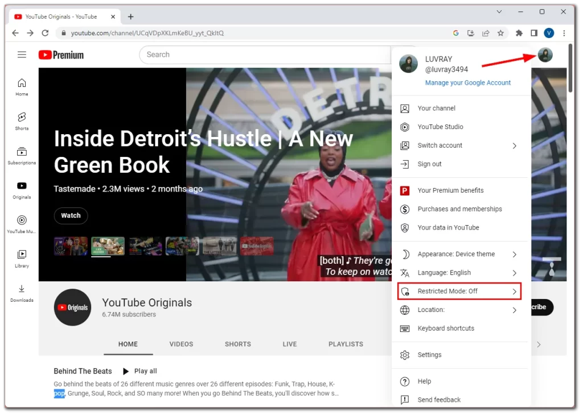Open the Behind The Beats section title
The height and width of the screenshot is (416, 583).
[x=83, y=371]
